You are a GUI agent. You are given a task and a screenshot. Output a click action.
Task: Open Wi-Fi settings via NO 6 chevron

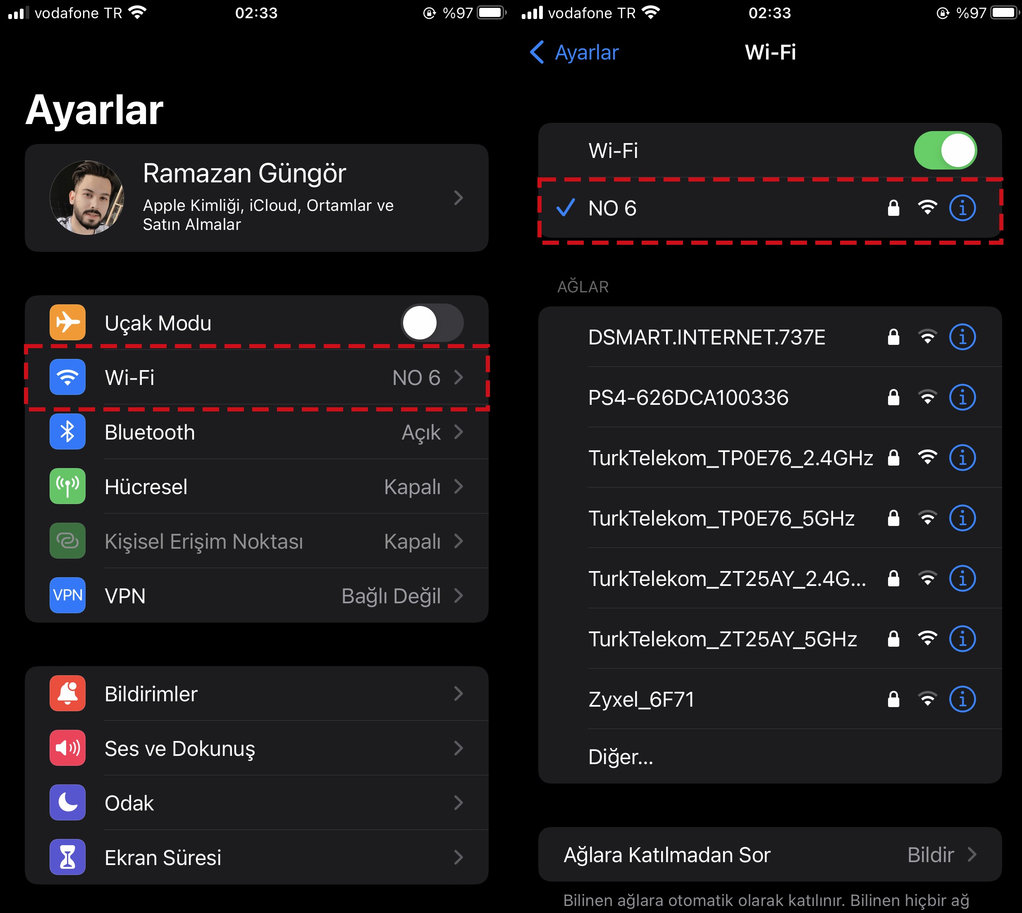point(458,377)
